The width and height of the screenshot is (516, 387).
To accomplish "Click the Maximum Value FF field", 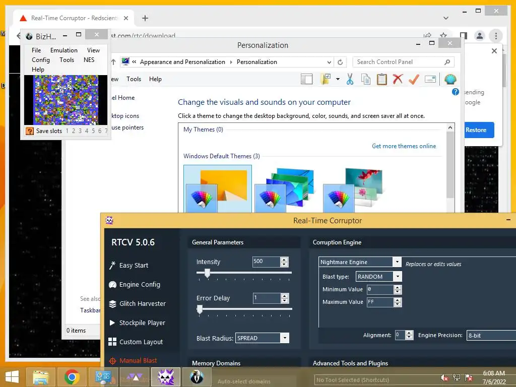I will pyautogui.click(x=380, y=302).
